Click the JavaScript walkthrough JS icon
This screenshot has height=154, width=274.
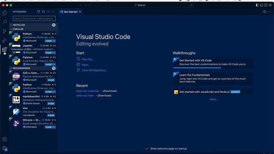point(176,92)
